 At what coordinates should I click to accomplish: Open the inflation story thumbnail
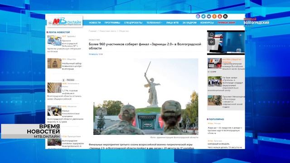(54, 87)
